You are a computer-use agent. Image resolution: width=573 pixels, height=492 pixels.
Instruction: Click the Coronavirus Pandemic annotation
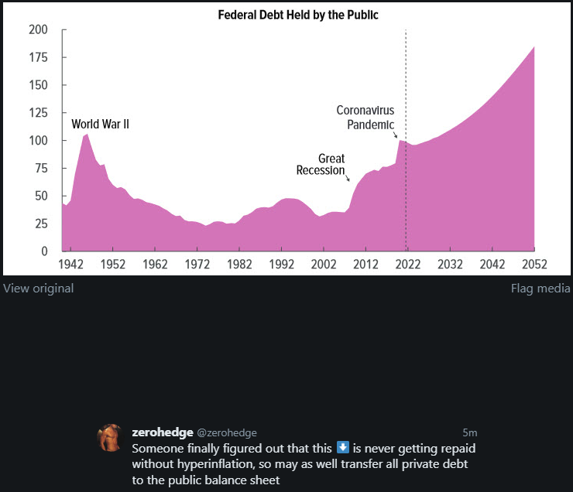[365, 118]
